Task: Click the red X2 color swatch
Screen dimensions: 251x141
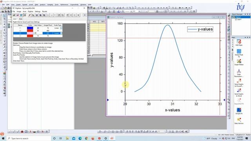Action: coord(30,31)
